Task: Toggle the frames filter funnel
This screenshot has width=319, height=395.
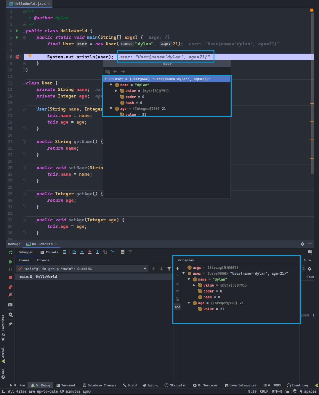Action: [x=169, y=269]
